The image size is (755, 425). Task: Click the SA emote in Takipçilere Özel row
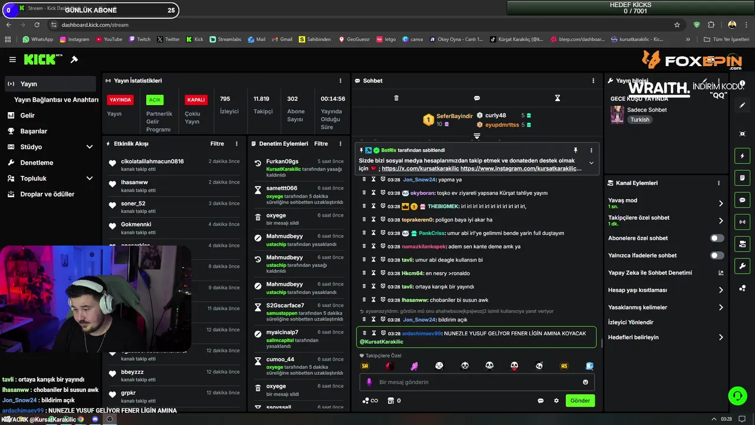365,366
